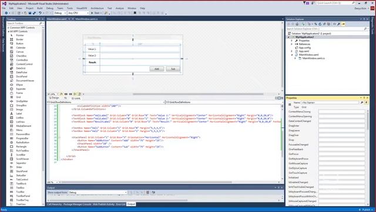Select App.config in Solution Explorer
Screen dimensions: 376x212
pos(304,48)
